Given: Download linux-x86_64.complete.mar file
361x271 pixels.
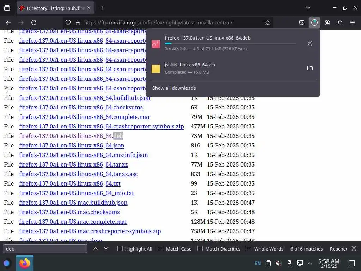Looking at the screenshot, I should click(85, 117).
